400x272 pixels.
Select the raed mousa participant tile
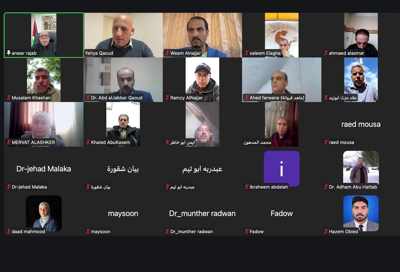coord(361,124)
